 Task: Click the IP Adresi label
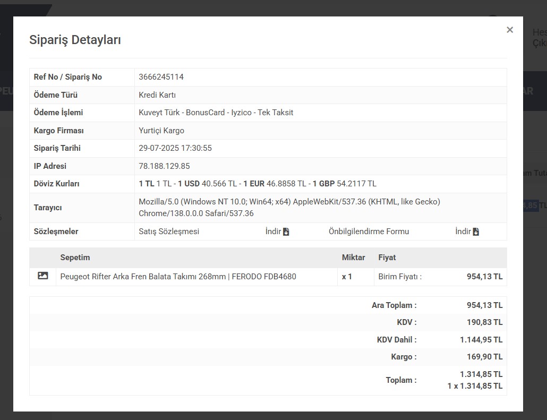tap(50, 166)
